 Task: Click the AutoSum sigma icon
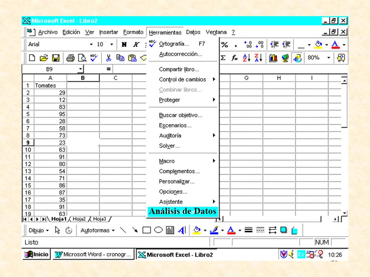tap(223, 58)
